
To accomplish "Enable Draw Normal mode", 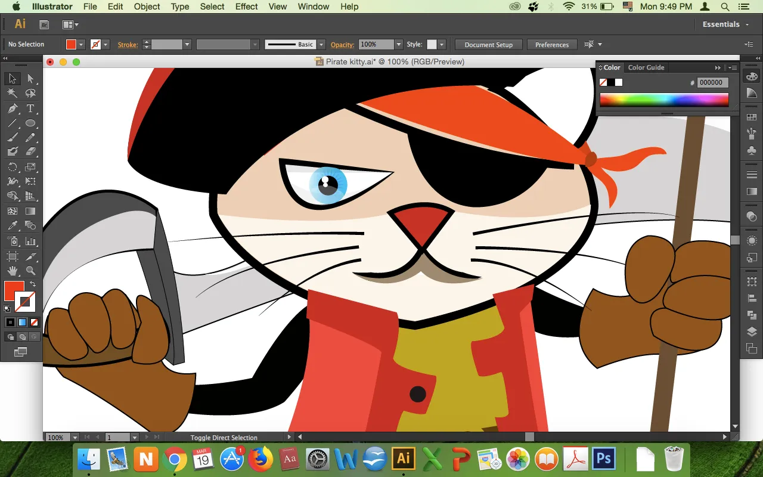I will pyautogui.click(x=10, y=337).
